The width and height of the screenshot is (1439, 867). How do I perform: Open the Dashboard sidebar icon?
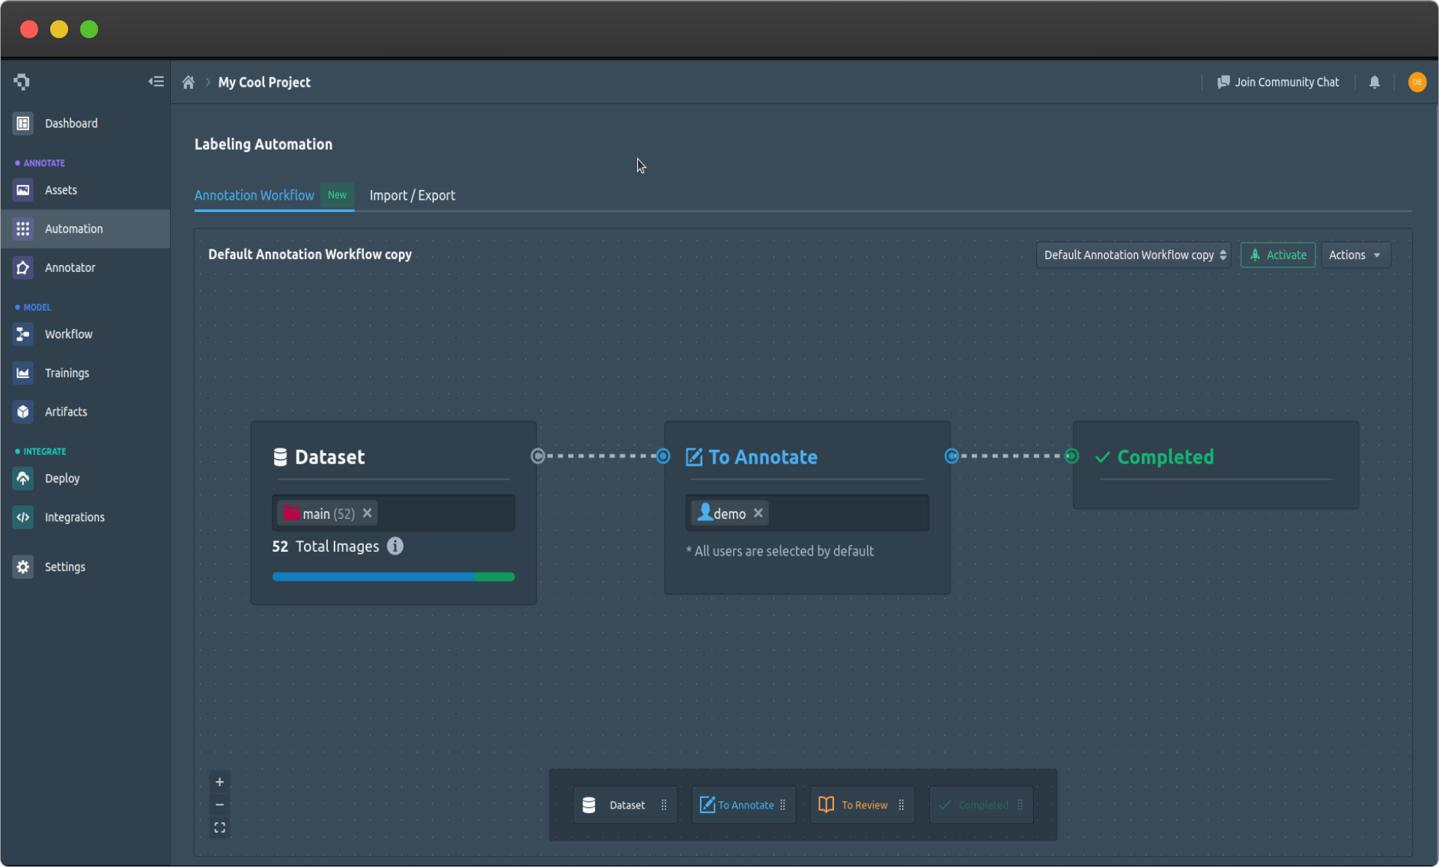pos(22,123)
